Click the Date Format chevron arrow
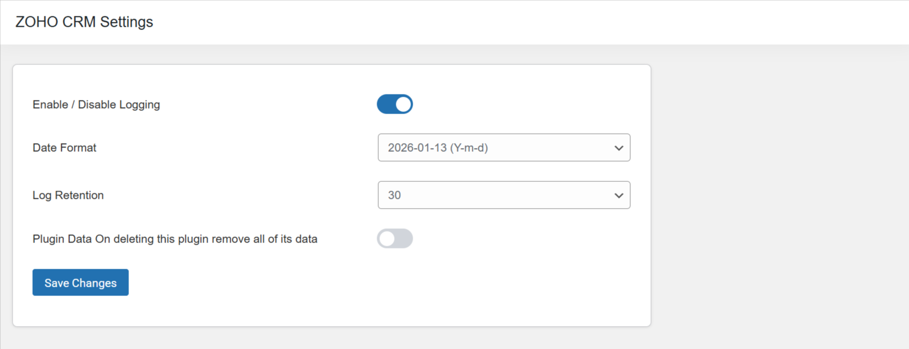909x349 pixels. point(619,148)
